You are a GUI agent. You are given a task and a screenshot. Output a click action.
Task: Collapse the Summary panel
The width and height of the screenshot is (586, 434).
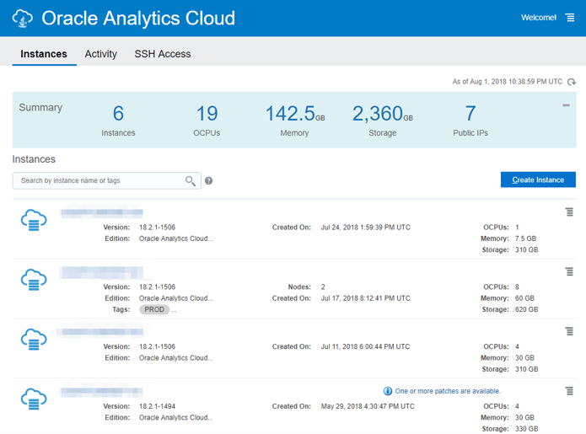coord(567,105)
